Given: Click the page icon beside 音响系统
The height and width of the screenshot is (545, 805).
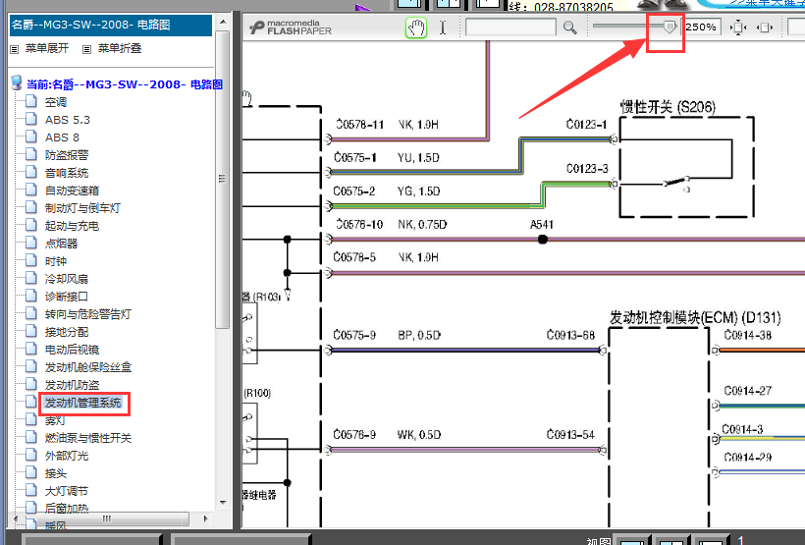Looking at the screenshot, I should 31,172.
